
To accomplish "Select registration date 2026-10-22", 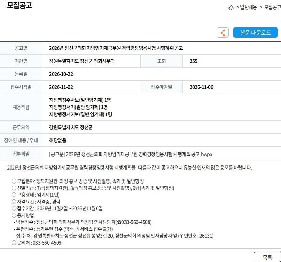I will [x=61, y=74].
